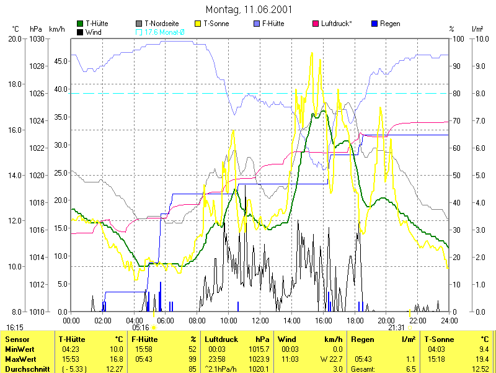Click the blue Regen legend swatch
496x373 pixels.
point(374,24)
